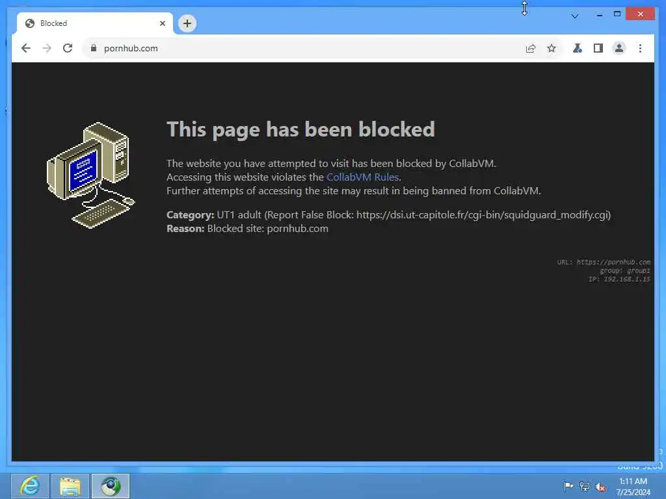View site information via lock icon
The image size is (666, 499).
click(x=94, y=48)
